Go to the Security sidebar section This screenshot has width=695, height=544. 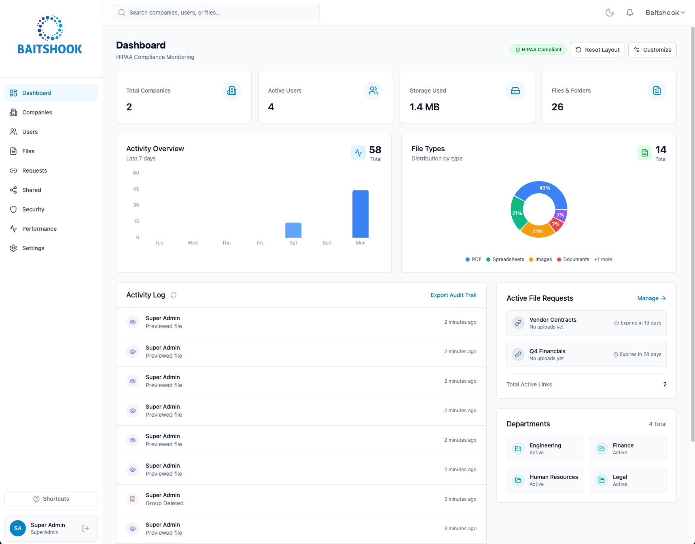(x=33, y=209)
